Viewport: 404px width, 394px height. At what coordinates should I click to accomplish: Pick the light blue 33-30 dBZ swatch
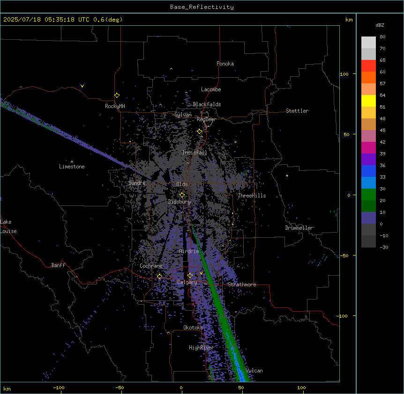pyautogui.click(x=368, y=183)
